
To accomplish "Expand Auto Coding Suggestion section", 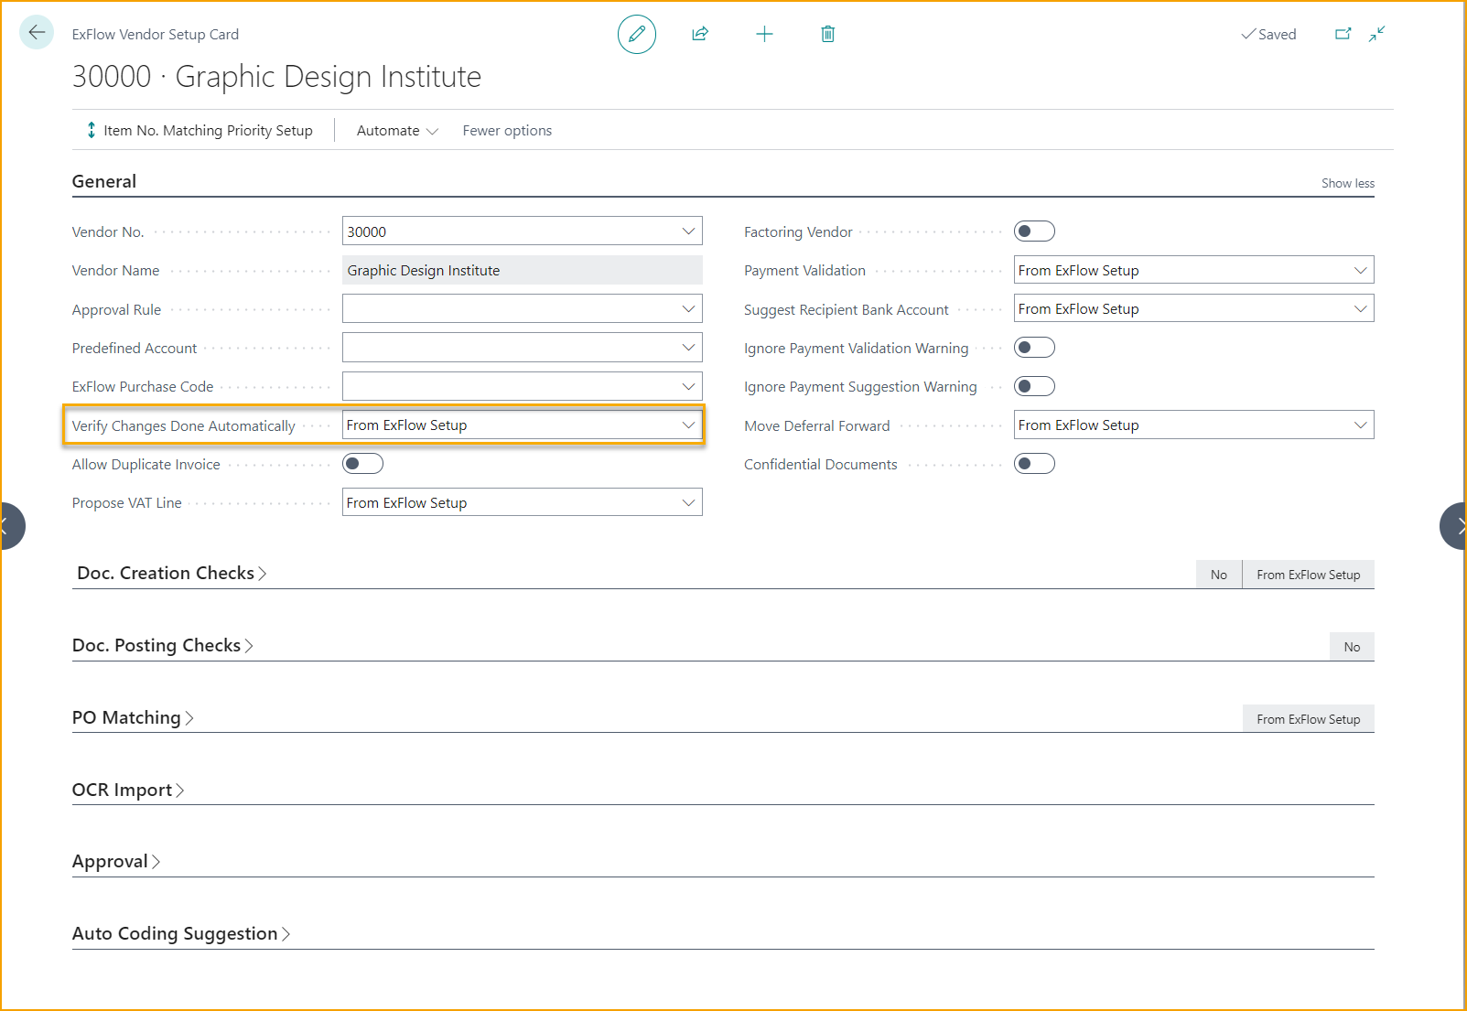I will [x=181, y=933].
